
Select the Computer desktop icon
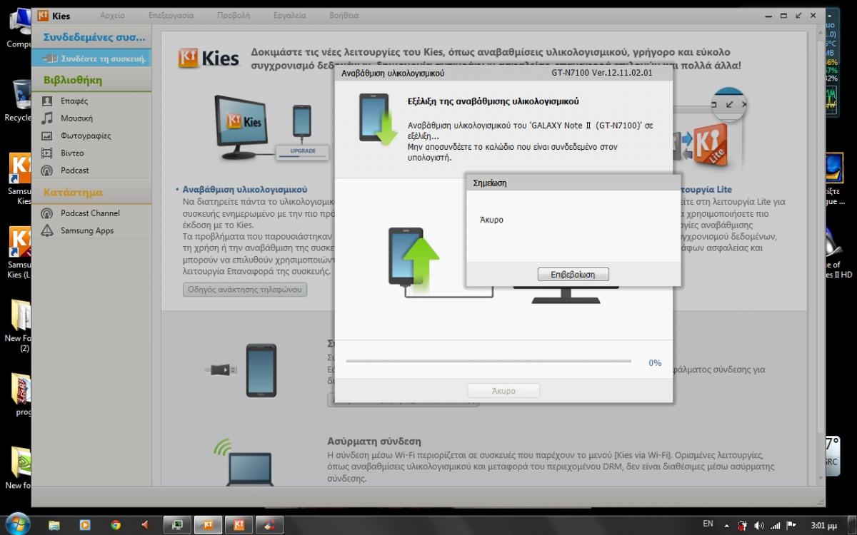click(x=20, y=29)
